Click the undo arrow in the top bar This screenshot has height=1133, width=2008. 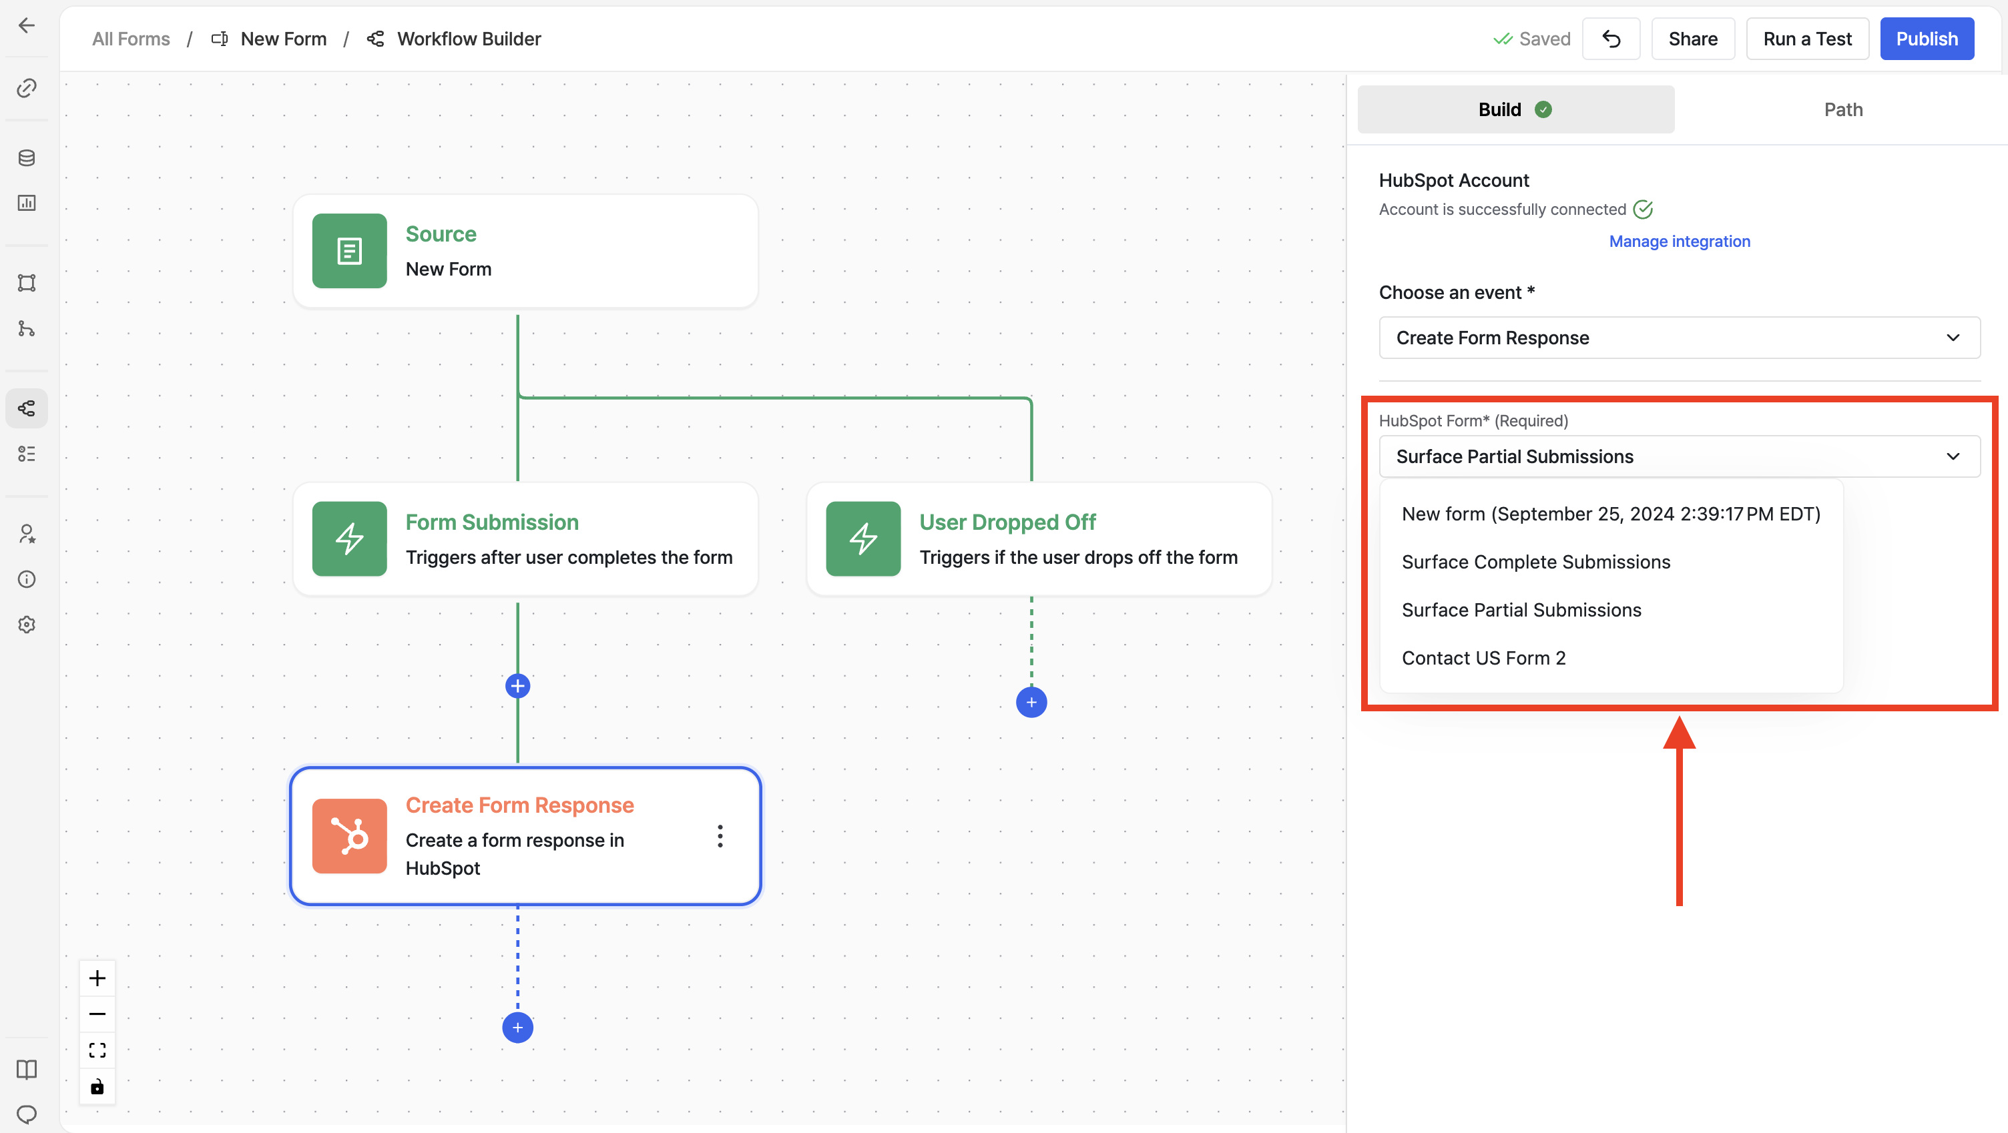pos(1610,38)
